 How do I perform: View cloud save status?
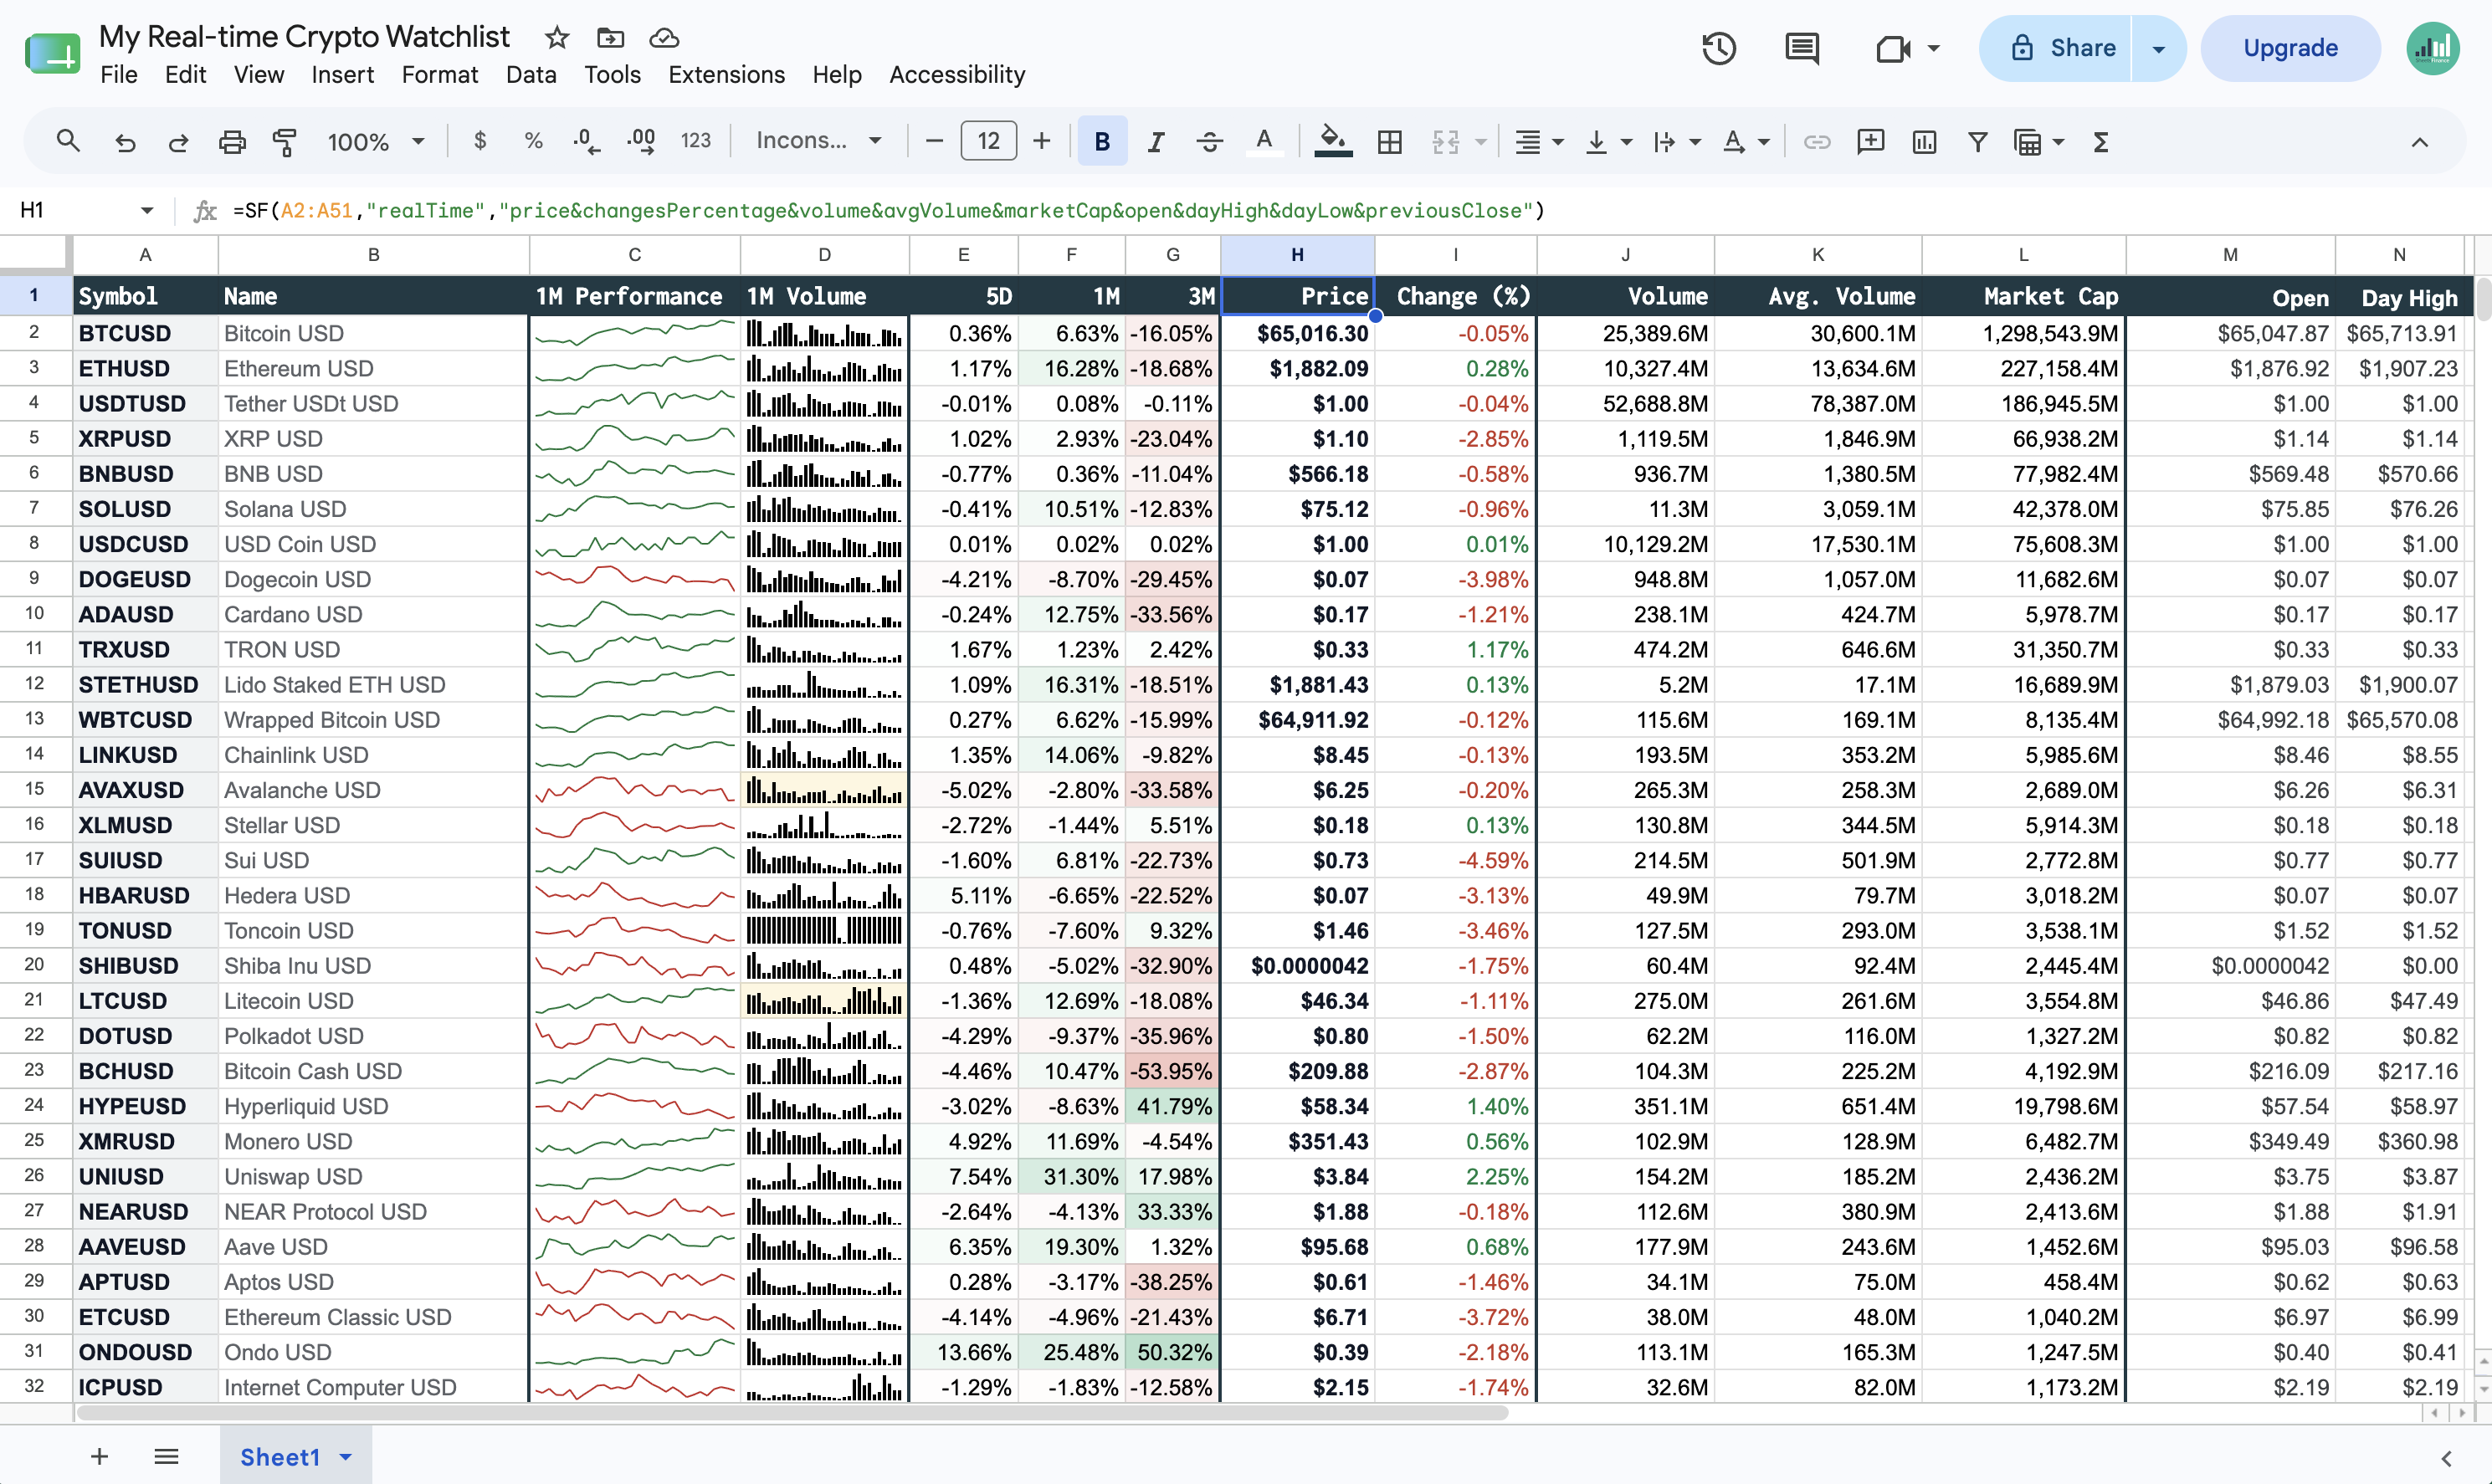(664, 38)
